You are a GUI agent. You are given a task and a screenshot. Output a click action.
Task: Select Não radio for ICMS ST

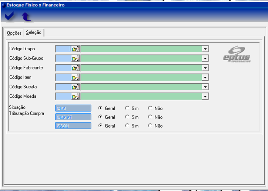point(150,117)
